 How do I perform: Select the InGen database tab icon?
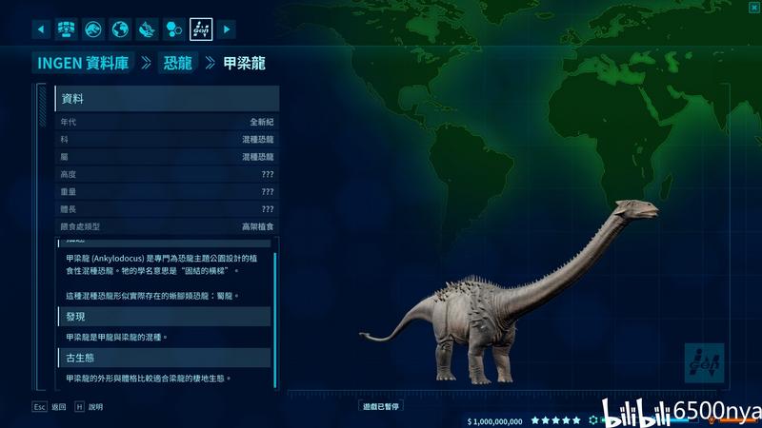coord(201,29)
